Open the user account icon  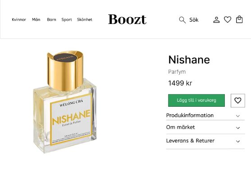(x=216, y=20)
